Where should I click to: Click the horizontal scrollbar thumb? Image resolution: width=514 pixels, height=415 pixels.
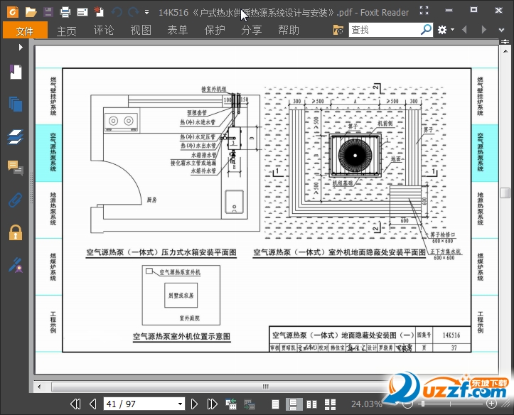[265, 387]
